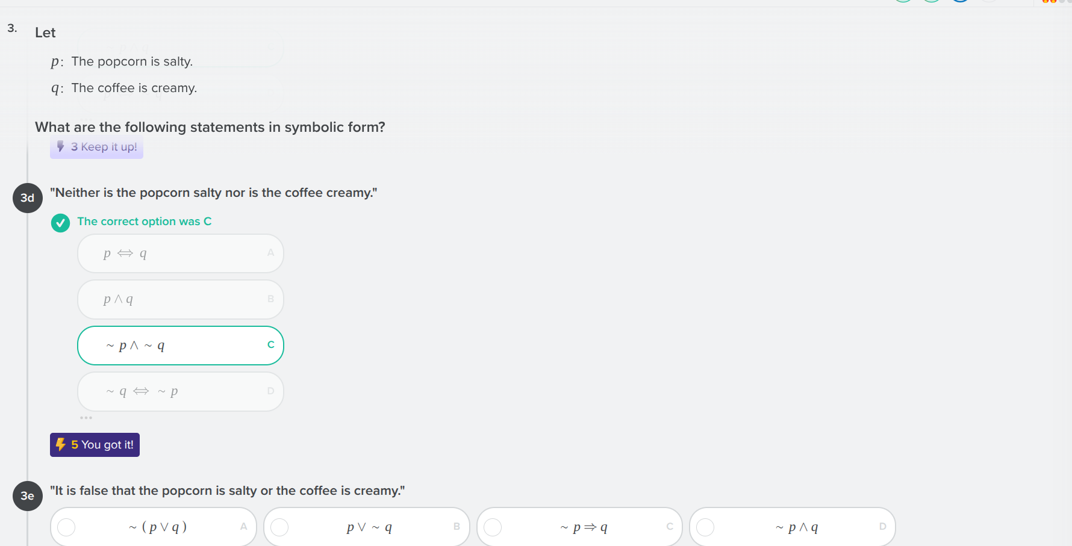Select the radio button for answer p ∨ ~q
This screenshot has height=546, width=1072.
click(x=279, y=527)
